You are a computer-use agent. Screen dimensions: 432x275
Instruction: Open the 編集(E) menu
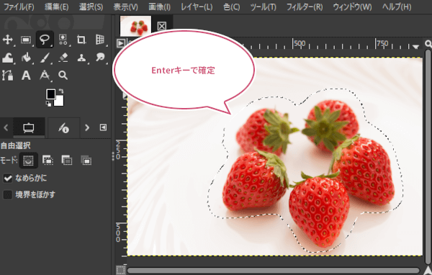[57, 7]
